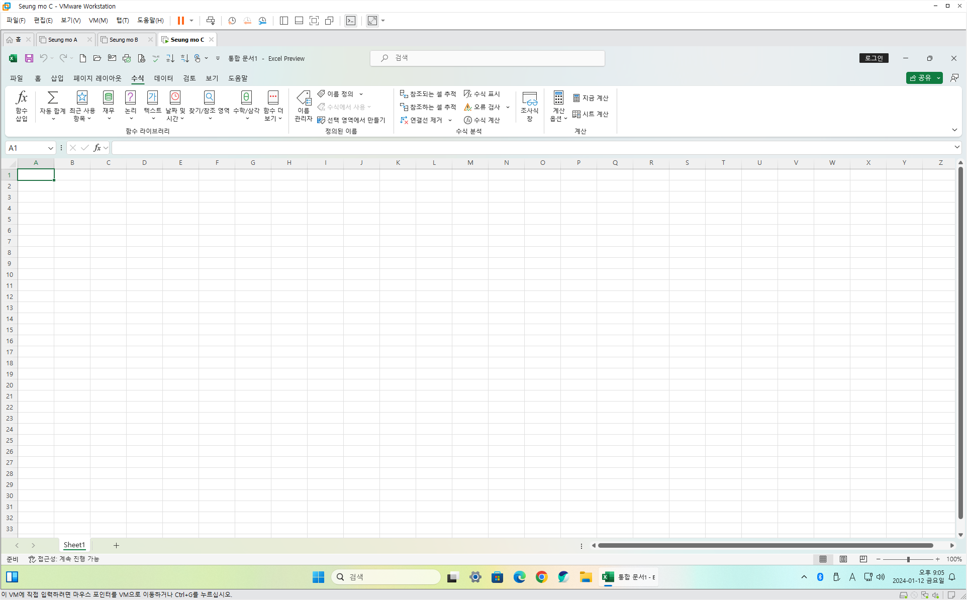Expand the Name Box dropdown arrow
This screenshot has width=967, height=600.
[x=50, y=148]
